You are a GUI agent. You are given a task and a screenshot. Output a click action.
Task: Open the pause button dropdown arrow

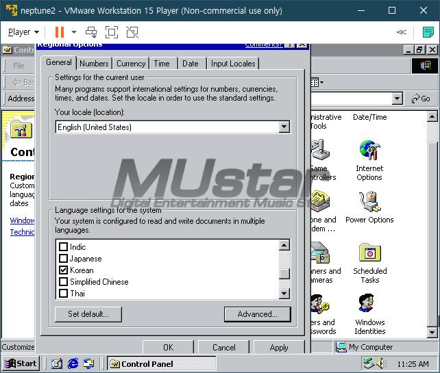point(74,32)
